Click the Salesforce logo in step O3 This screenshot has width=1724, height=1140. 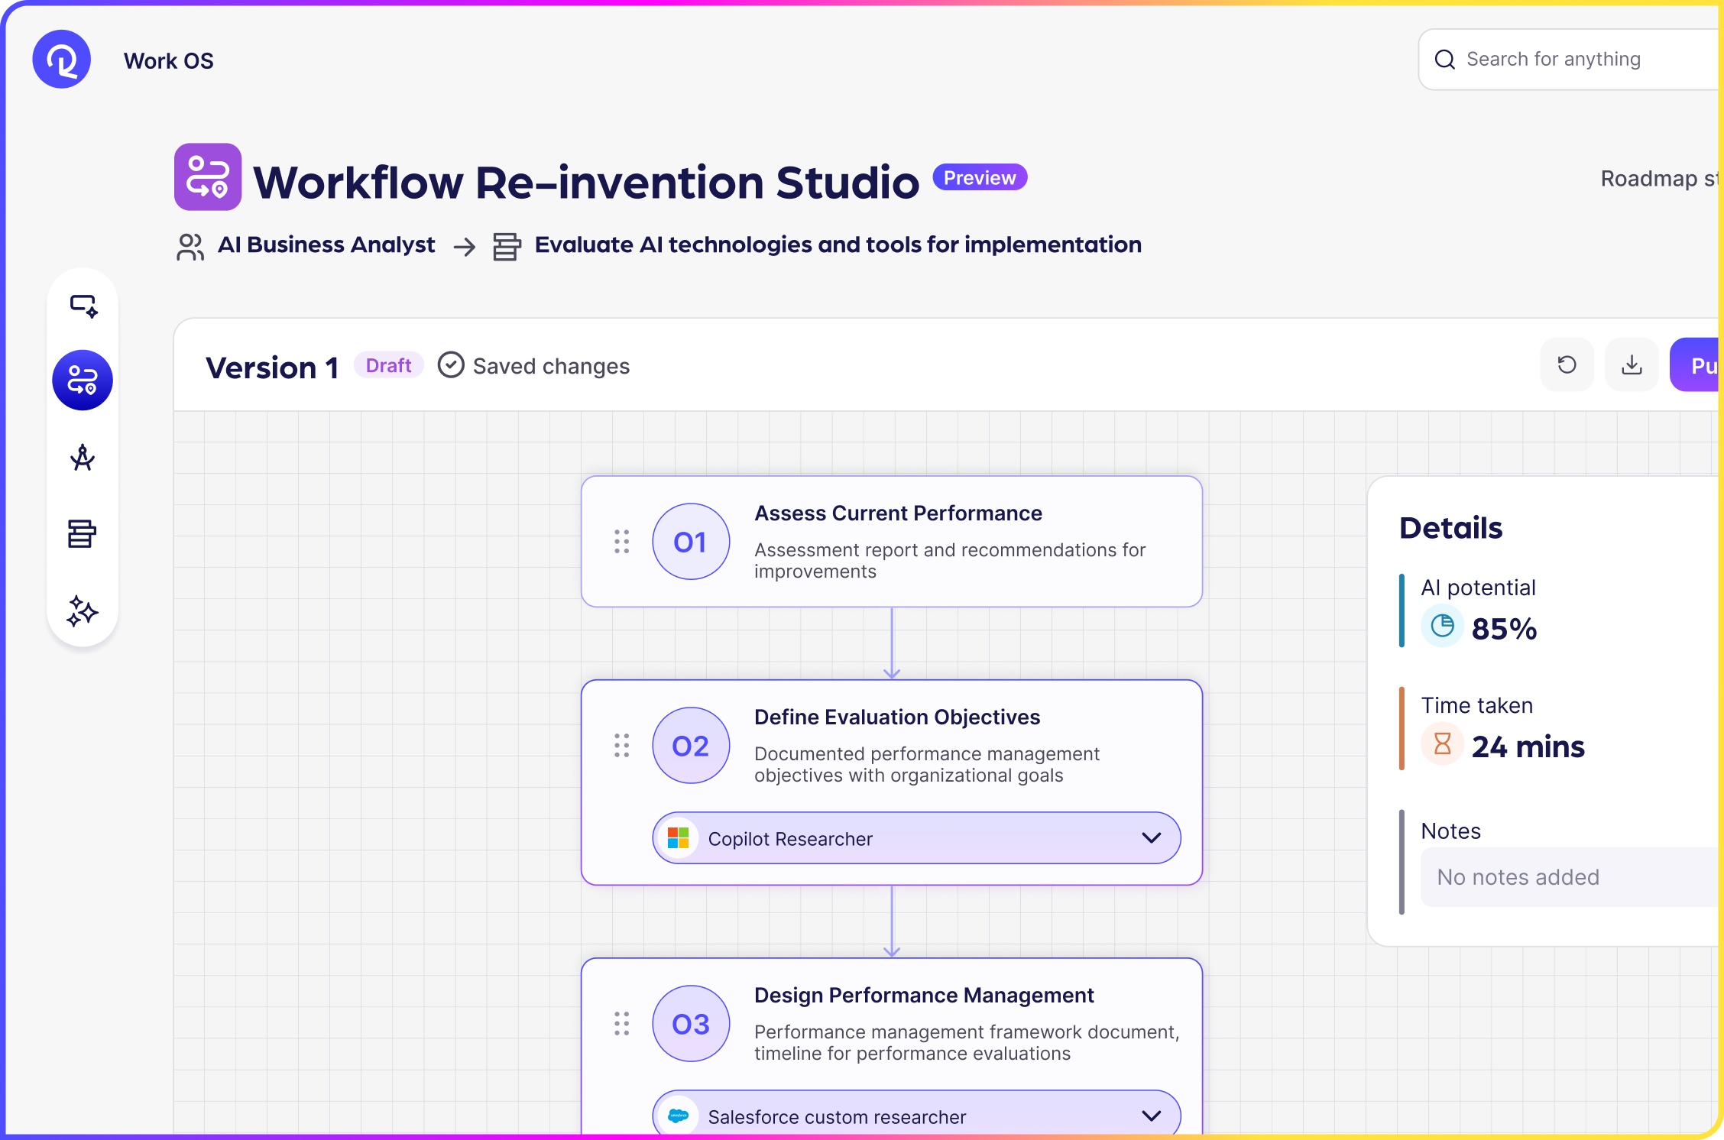coord(679,1116)
